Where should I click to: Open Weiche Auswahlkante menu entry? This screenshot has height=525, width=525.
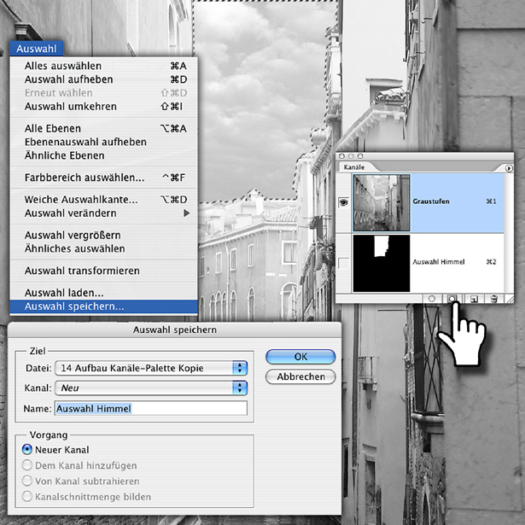(104, 200)
